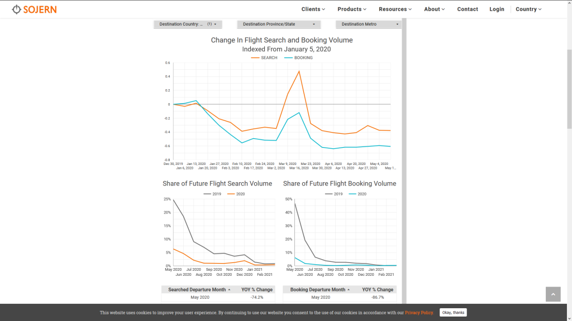Expand the Clients menu
572x321 pixels.
point(313,9)
